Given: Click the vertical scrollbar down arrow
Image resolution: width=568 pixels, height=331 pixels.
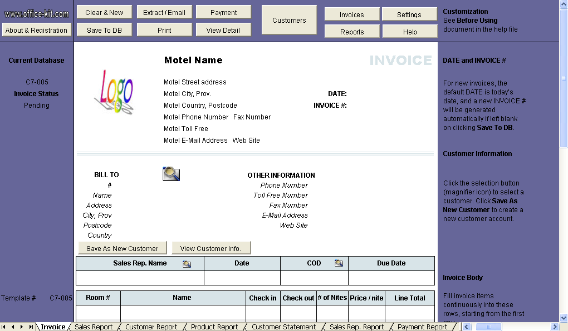Looking at the screenshot, I should point(564,318).
